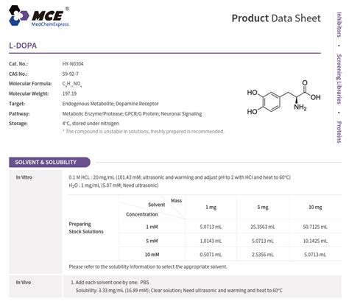Click the In Vivo row label

tap(24, 282)
